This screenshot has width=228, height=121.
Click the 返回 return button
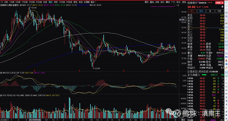click(184, 2)
